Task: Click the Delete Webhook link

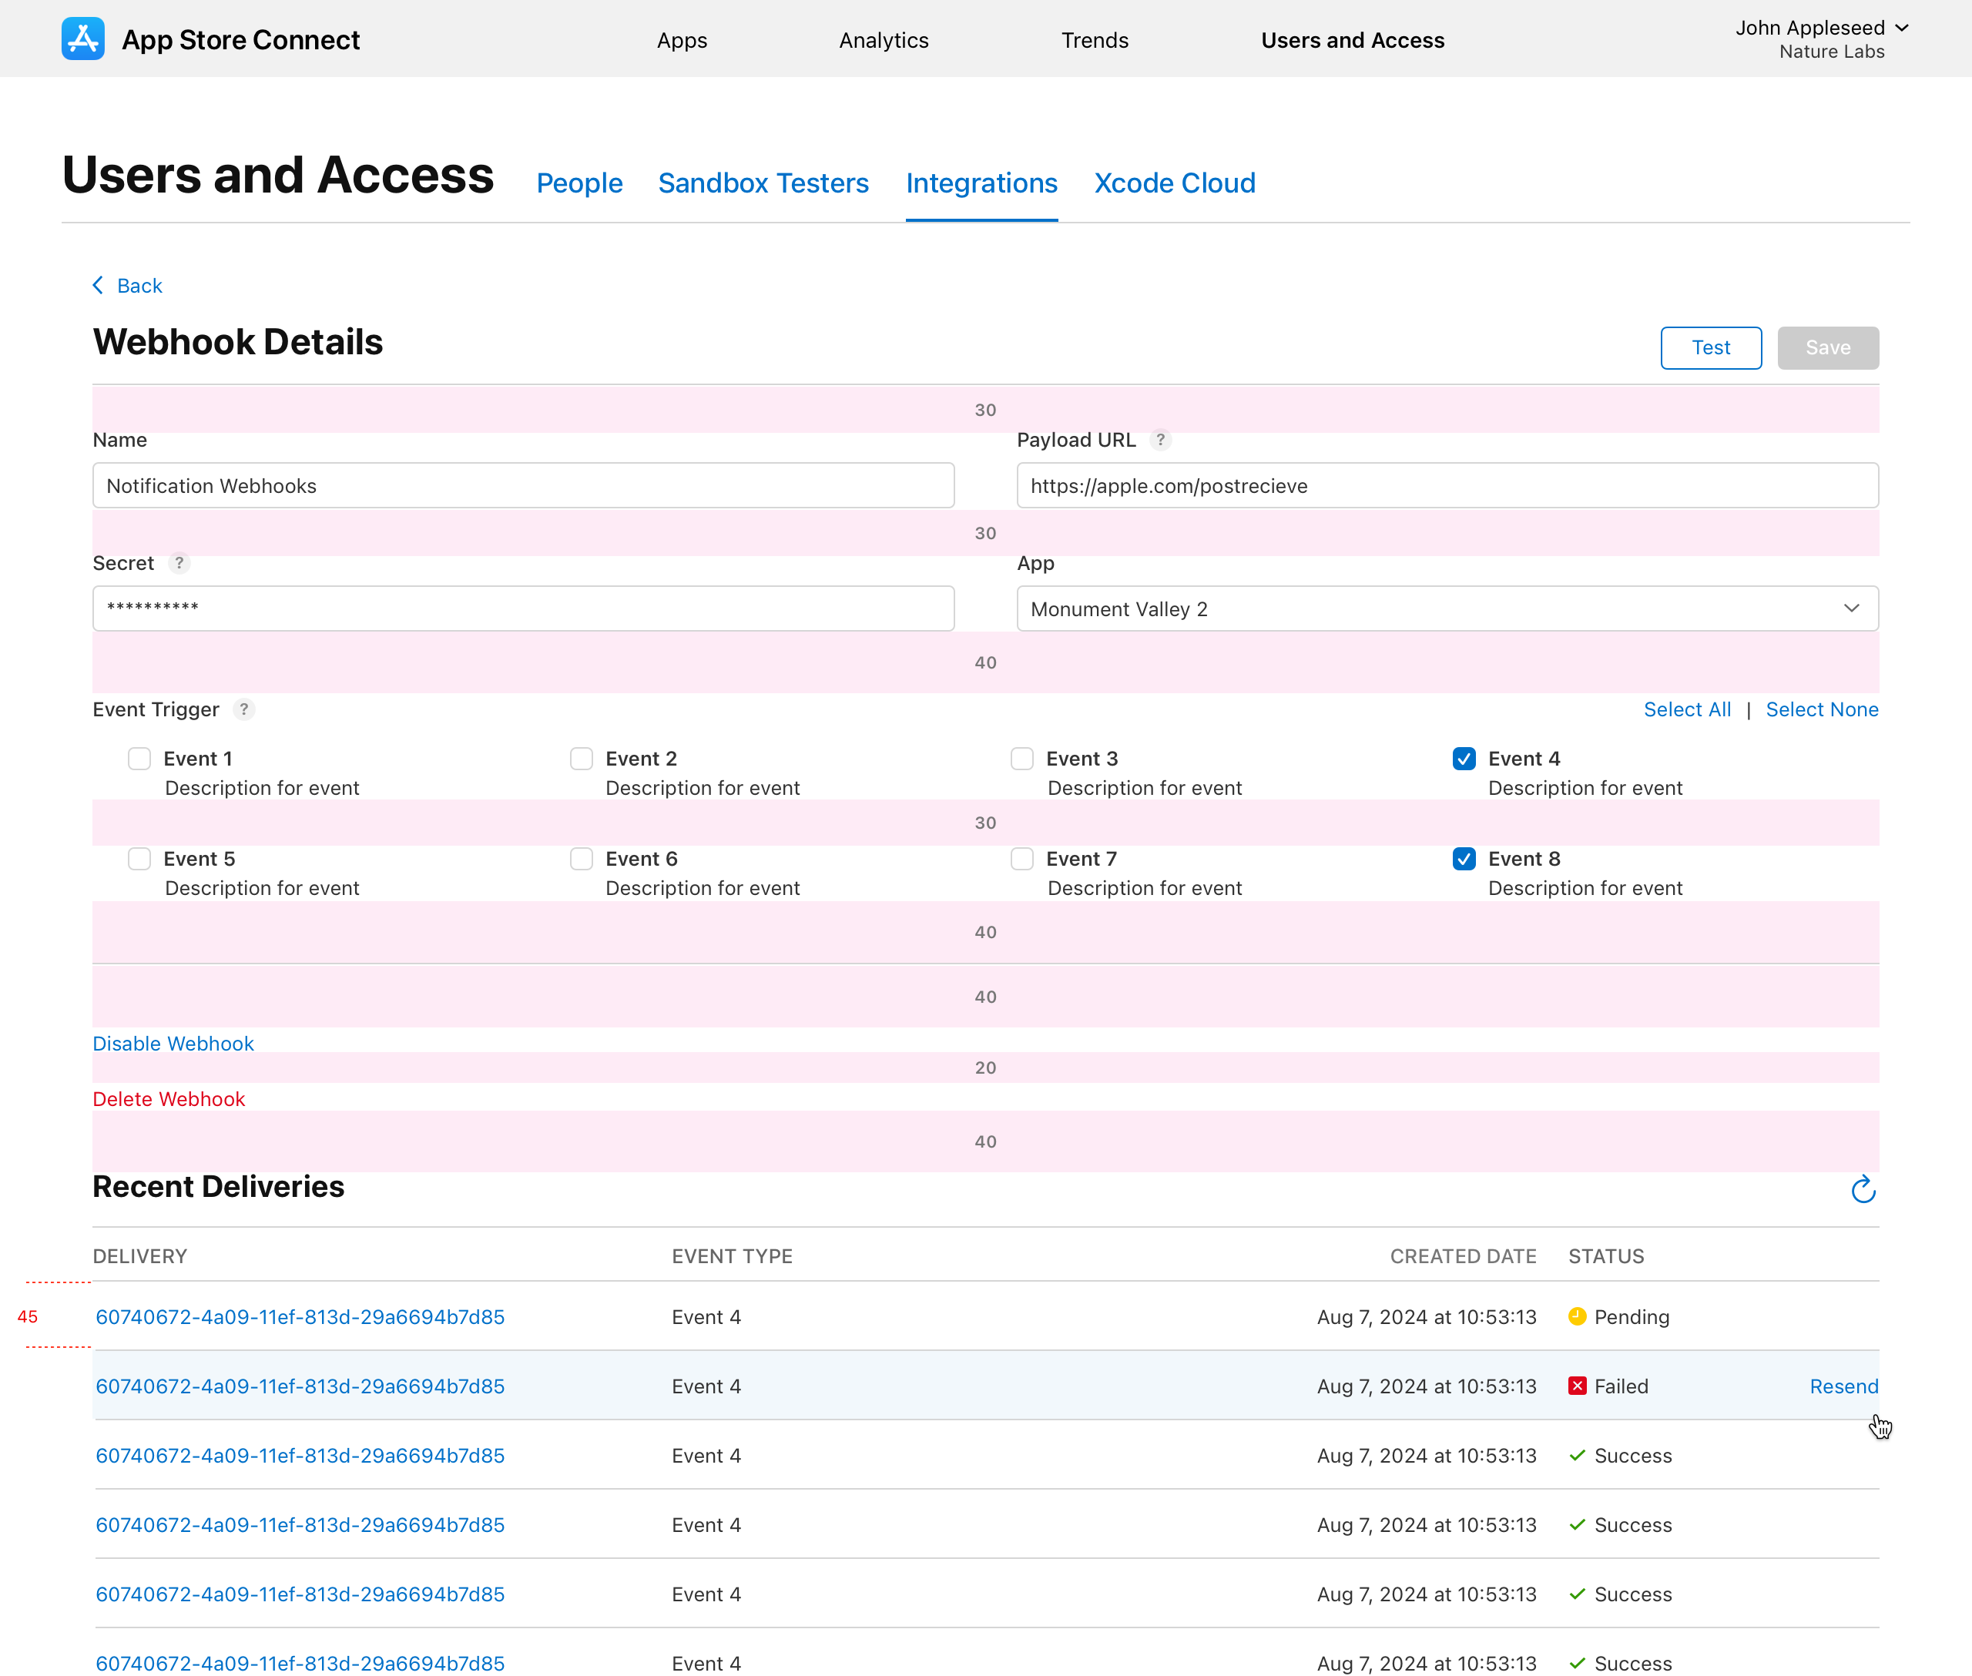Action: (x=168, y=1099)
